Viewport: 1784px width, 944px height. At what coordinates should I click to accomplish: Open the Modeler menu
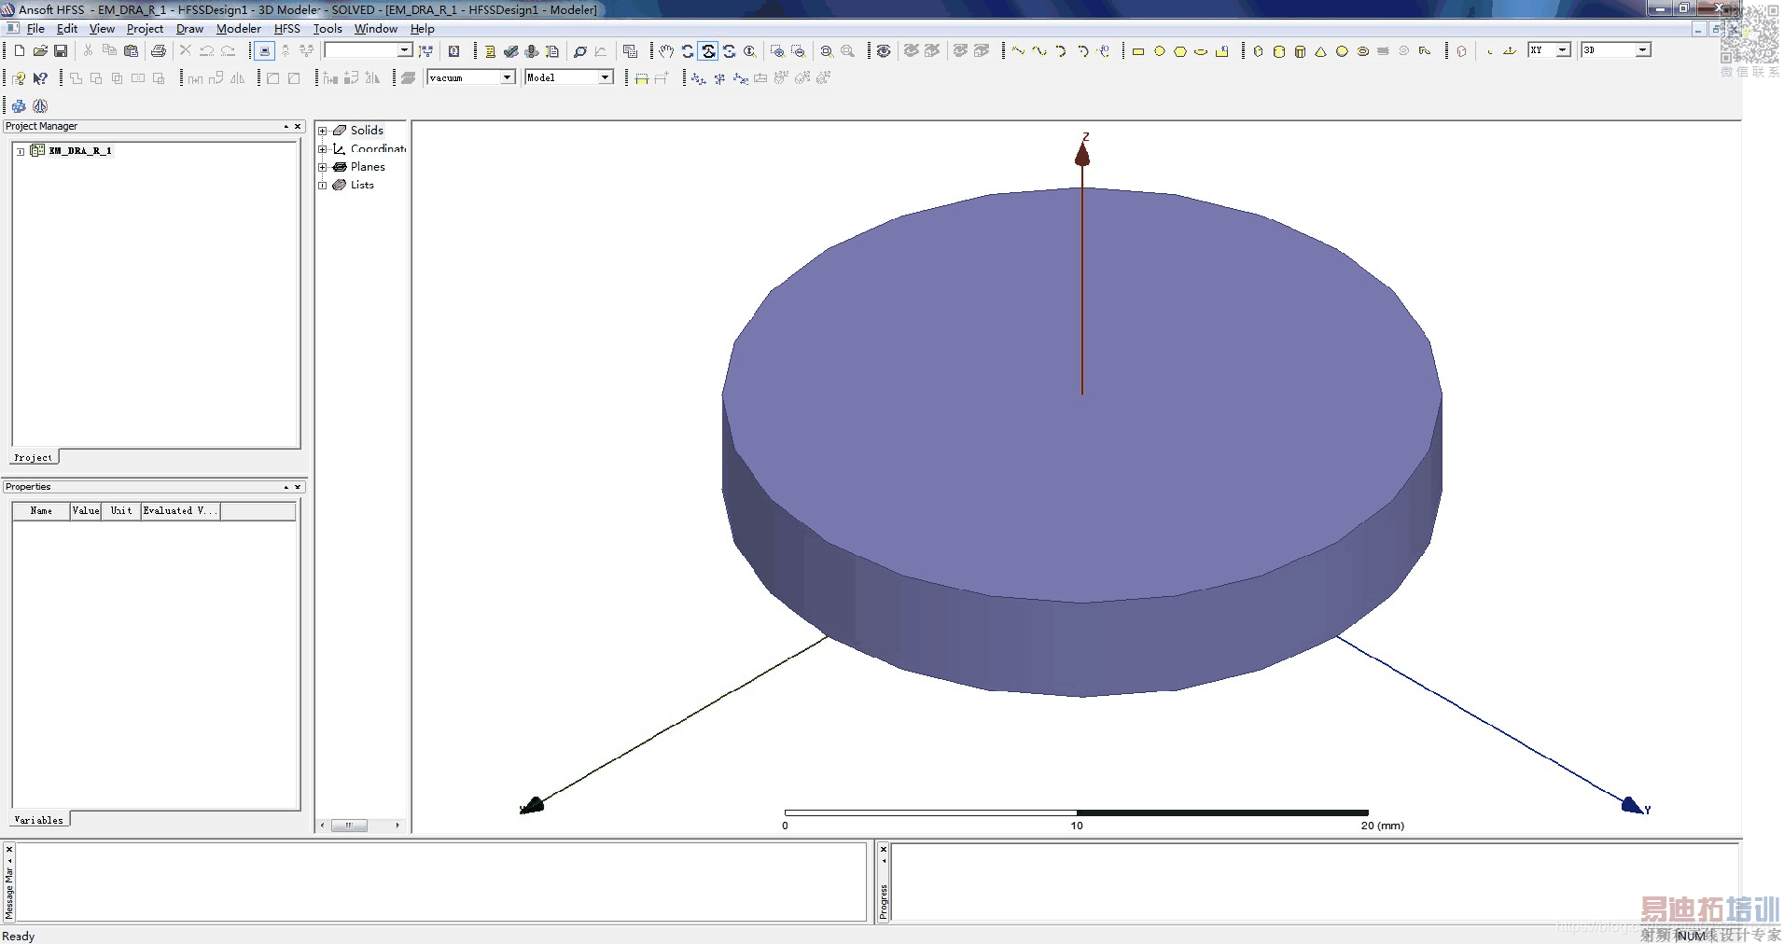click(x=239, y=29)
